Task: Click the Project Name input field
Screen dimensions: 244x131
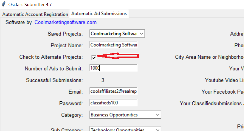Action: click(113, 45)
